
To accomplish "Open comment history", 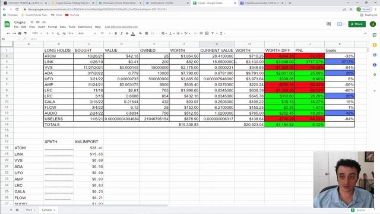I will (x=328, y=24).
